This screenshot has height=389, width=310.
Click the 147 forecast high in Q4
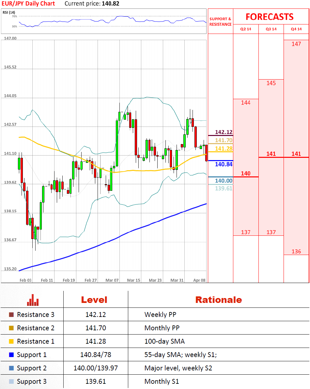coord(296,44)
